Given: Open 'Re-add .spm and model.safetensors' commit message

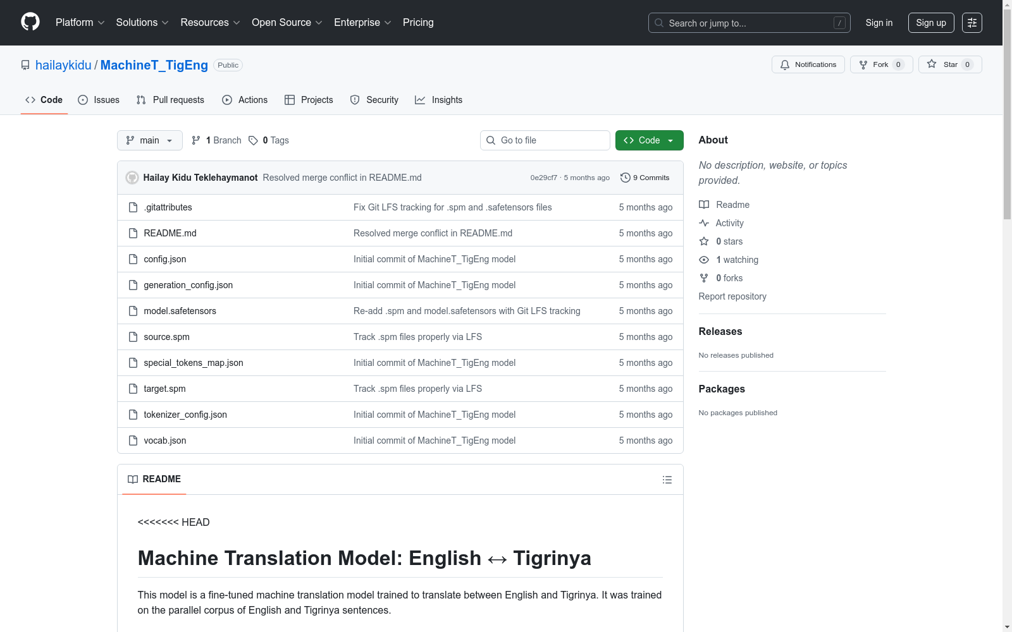Looking at the screenshot, I should pos(467,311).
